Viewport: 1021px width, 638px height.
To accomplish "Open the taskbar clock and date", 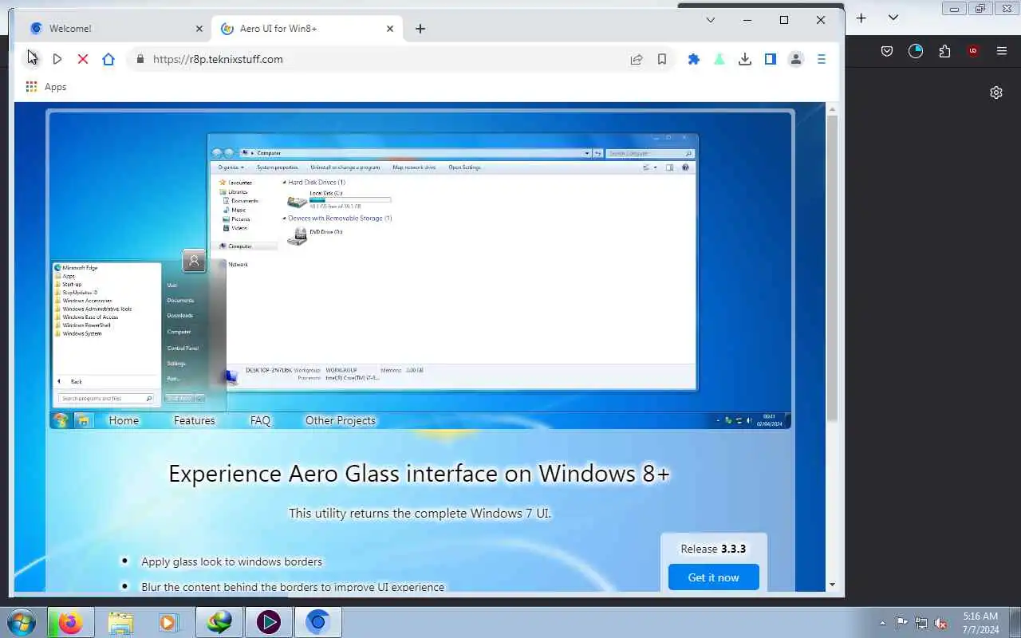I will [980, 623].
